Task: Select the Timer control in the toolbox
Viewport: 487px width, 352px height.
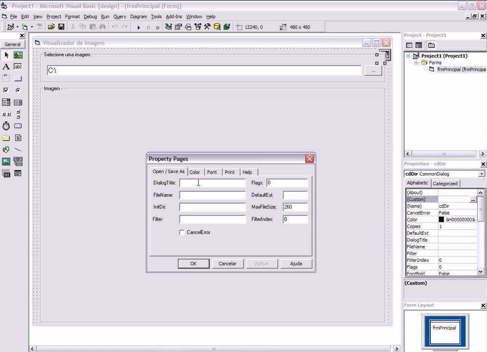Action: (6, 126)
